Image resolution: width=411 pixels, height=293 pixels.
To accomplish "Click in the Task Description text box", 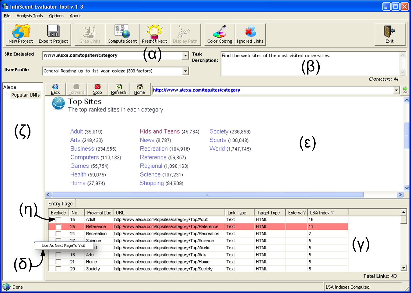I will tap(310, 63).
